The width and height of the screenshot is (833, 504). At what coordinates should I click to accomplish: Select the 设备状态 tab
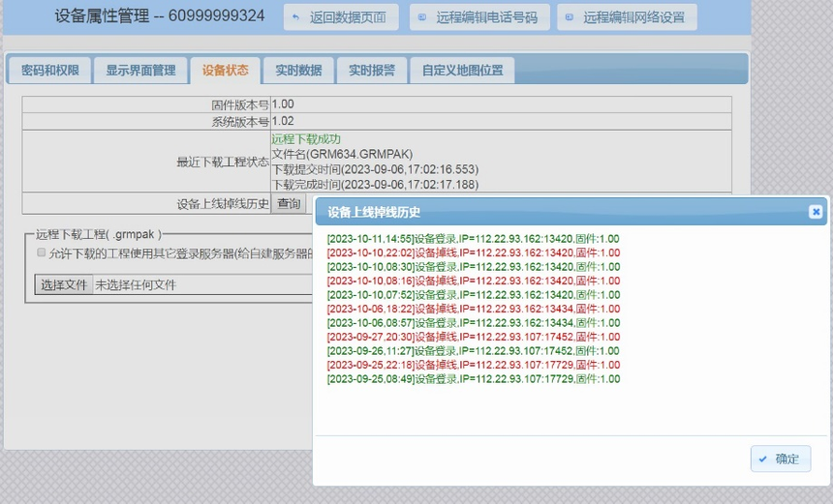[x=226, y=71]
